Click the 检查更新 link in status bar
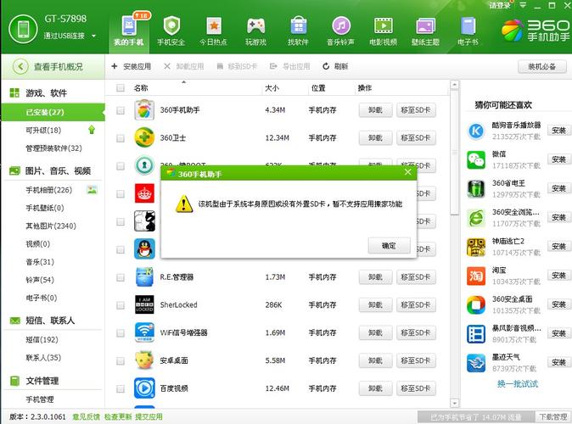The width and height of the screenshot is (572, 424). pos(117,416)
